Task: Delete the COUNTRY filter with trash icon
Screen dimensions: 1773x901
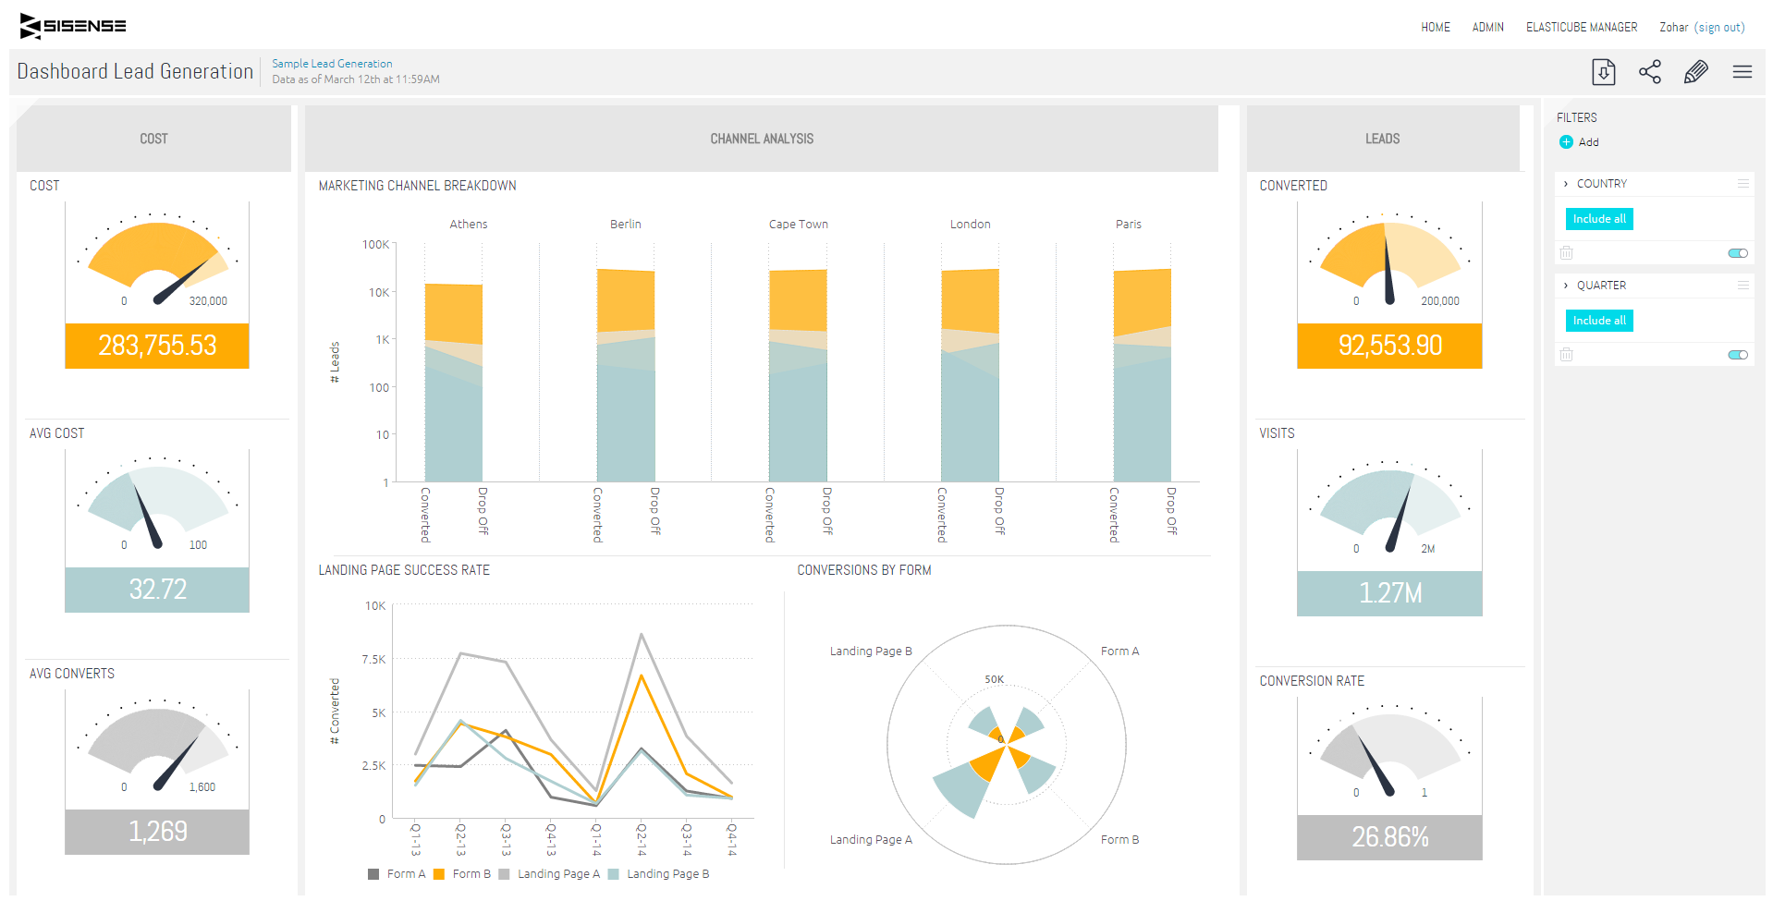Action: 1566,253
